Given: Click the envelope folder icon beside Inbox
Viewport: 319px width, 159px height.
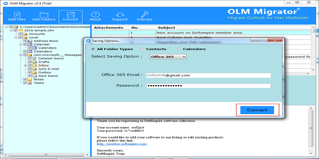Looking at the screenshot, I should coord(35,65).
